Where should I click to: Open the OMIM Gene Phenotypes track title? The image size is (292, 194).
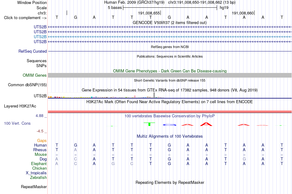[170, 71]
